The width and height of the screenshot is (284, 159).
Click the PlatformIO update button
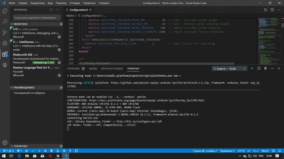[44, 63]
